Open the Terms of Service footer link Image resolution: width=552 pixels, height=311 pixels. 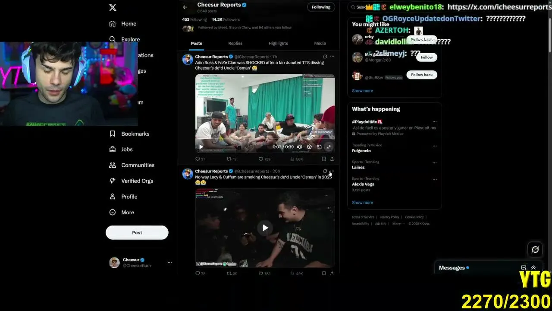click(x=363, y=217)
